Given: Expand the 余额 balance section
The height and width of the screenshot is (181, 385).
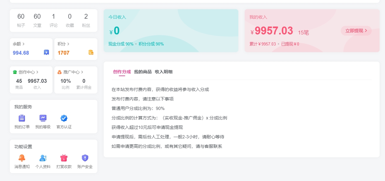Looking at the screenshot, I should pos(19,44).
